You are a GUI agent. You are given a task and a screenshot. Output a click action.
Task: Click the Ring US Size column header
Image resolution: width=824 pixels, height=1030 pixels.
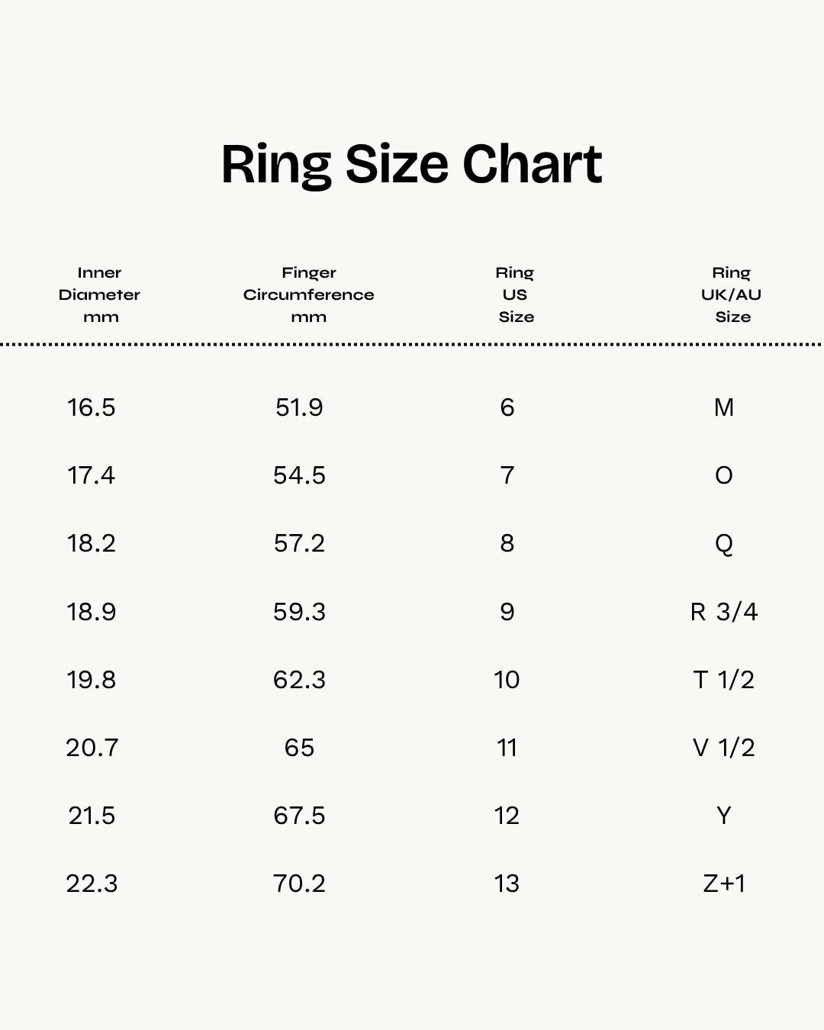click(515, 295)
